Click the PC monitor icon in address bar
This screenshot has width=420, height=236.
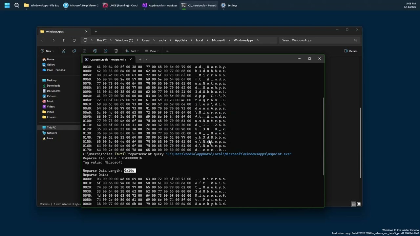tap(85, 40)
